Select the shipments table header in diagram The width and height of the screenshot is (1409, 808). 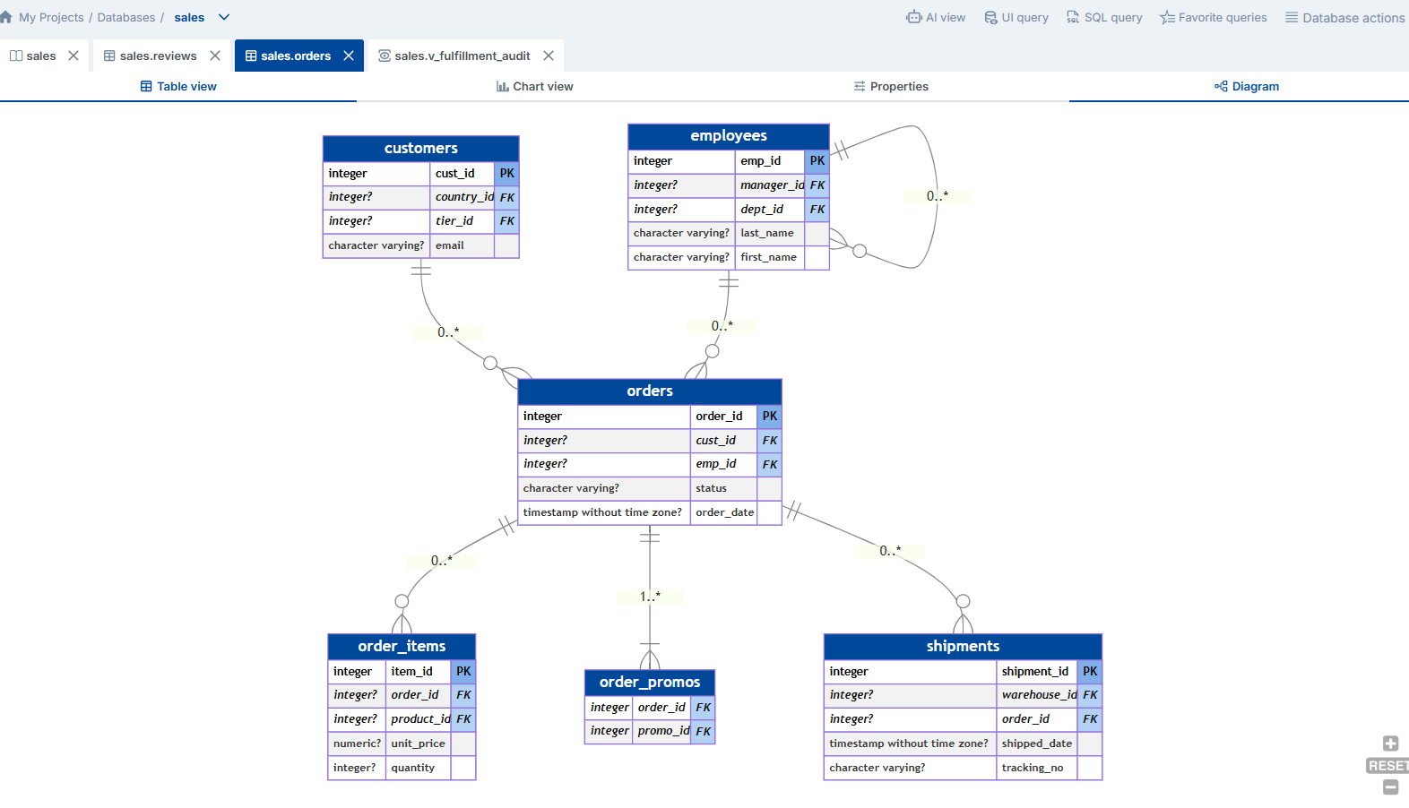pyautogui.click(x=963, y=646)
